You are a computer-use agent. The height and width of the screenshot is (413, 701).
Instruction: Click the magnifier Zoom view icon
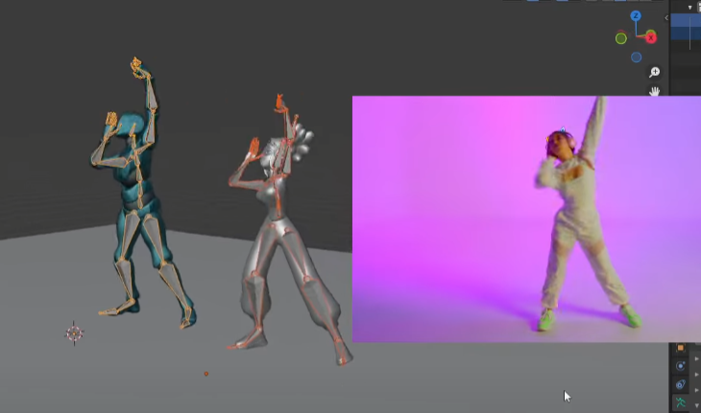point(655,73)
